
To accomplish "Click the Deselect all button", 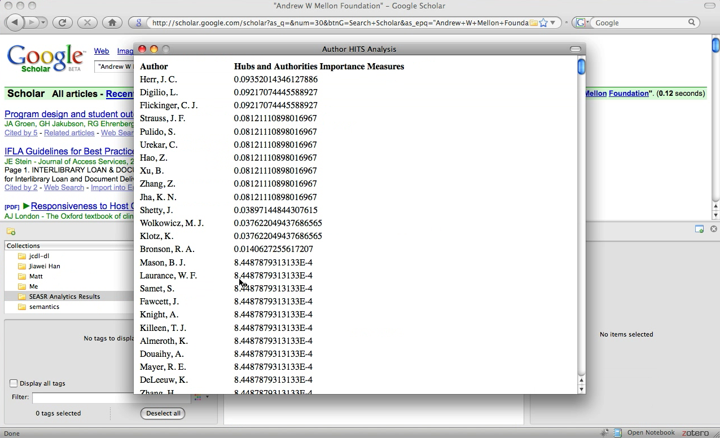I will (x=163, y=413).
